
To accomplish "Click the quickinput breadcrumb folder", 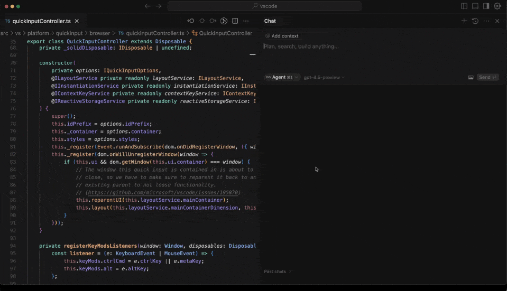I will (x=69, y=33).
